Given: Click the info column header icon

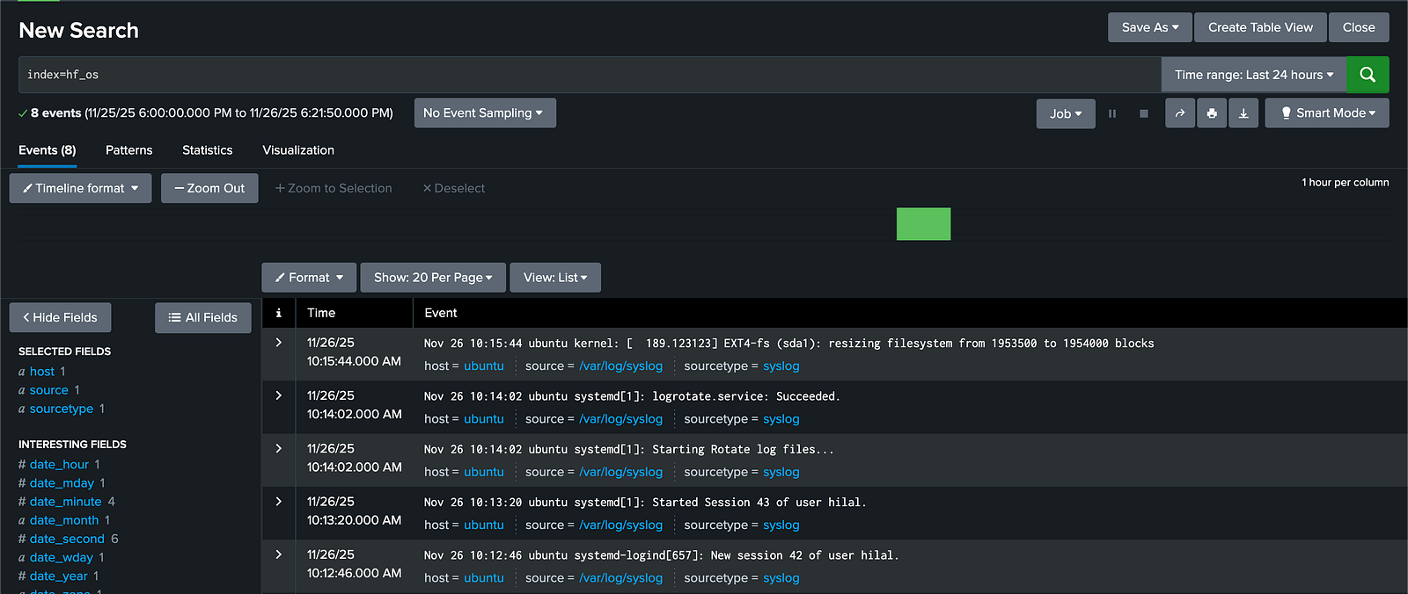Looking at the screenshot, I should 278,313.
